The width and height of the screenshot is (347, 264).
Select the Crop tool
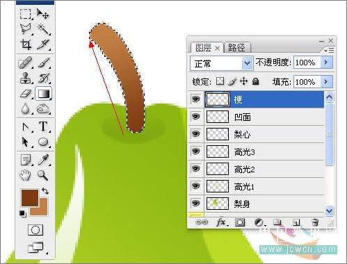[x=26, y=44]
